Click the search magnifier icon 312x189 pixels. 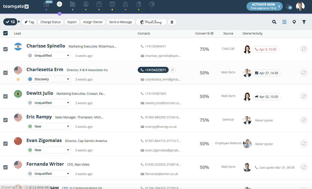click(274, 22)
